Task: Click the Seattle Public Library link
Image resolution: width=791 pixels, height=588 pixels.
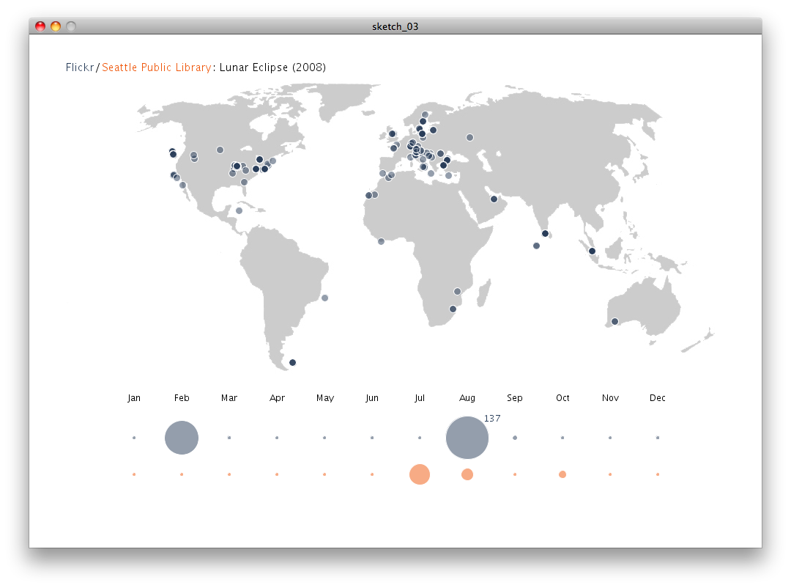Action: tap(157, 67)
